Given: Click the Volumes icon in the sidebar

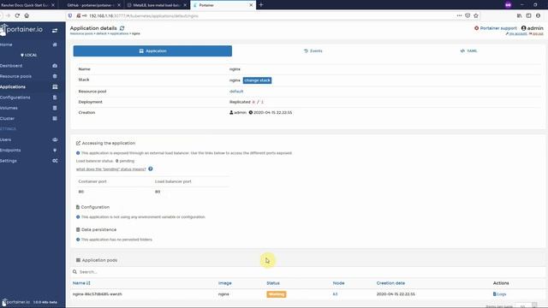Looking at the screenshot, I should point(55,108).
